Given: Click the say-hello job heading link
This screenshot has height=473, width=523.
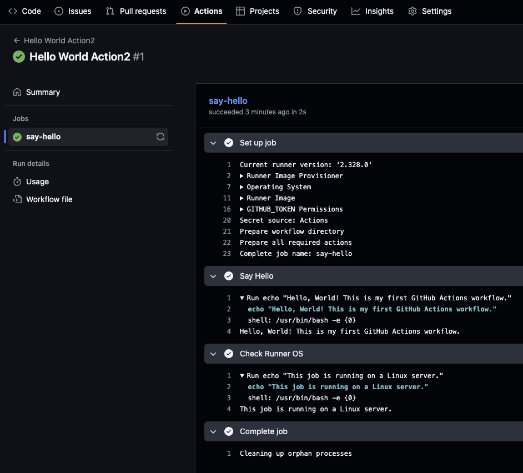Looking at the screenshot, I should click(228, 100).
